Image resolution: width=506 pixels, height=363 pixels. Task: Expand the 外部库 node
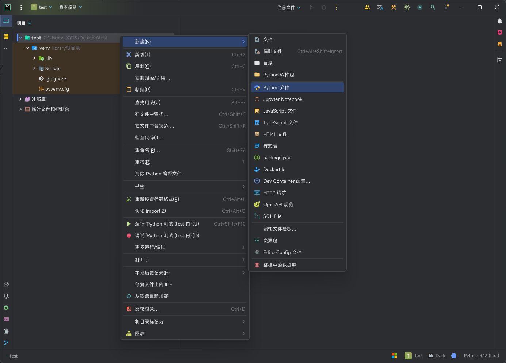coord(20,99)
